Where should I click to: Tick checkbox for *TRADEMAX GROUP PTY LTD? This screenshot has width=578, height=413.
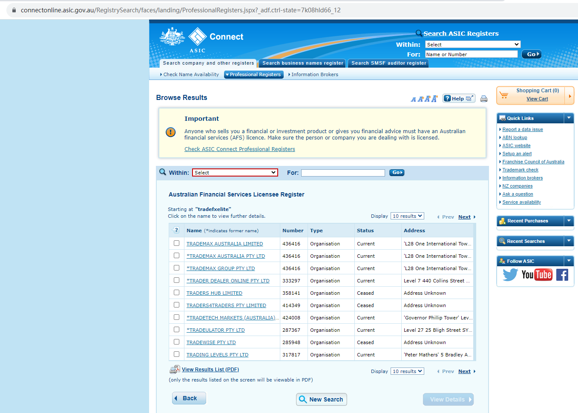[x=176, y=268]
